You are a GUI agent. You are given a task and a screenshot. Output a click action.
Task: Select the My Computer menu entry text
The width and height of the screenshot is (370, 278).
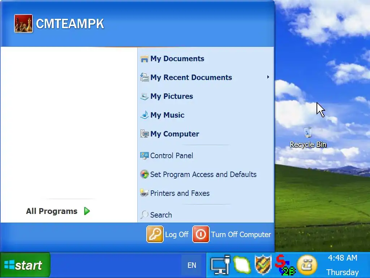point(175,134)
